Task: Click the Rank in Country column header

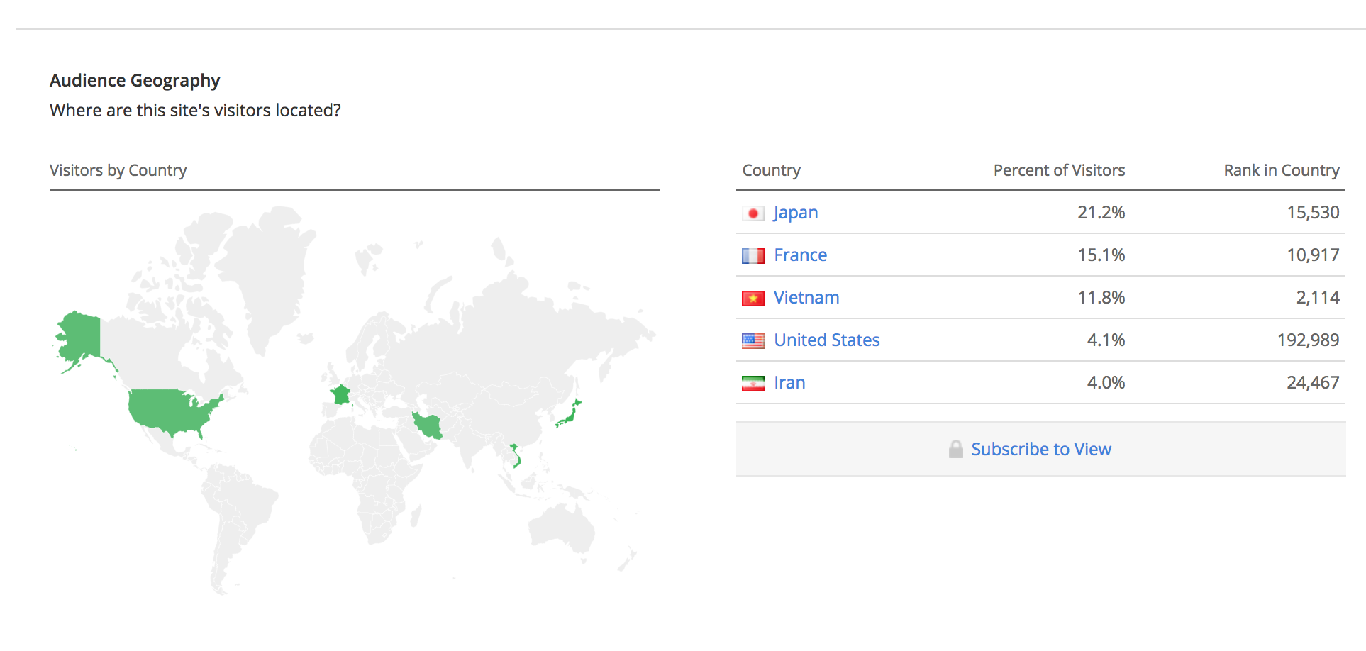Action: point(1281,170)
